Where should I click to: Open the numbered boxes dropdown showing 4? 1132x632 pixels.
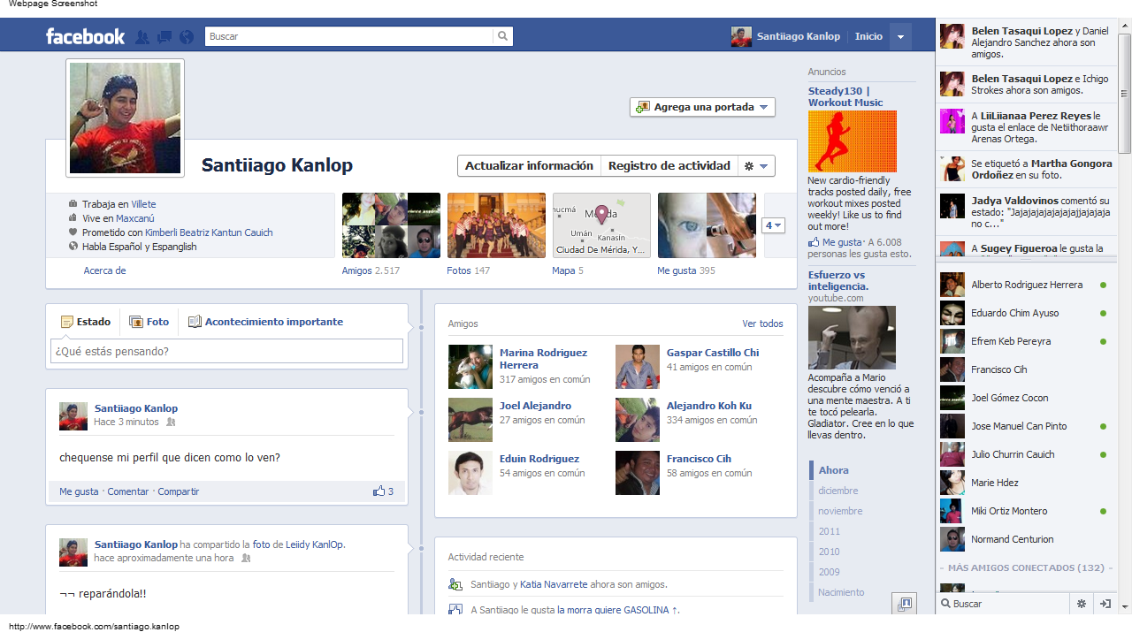pyautogui.click(x=773, y=225)
